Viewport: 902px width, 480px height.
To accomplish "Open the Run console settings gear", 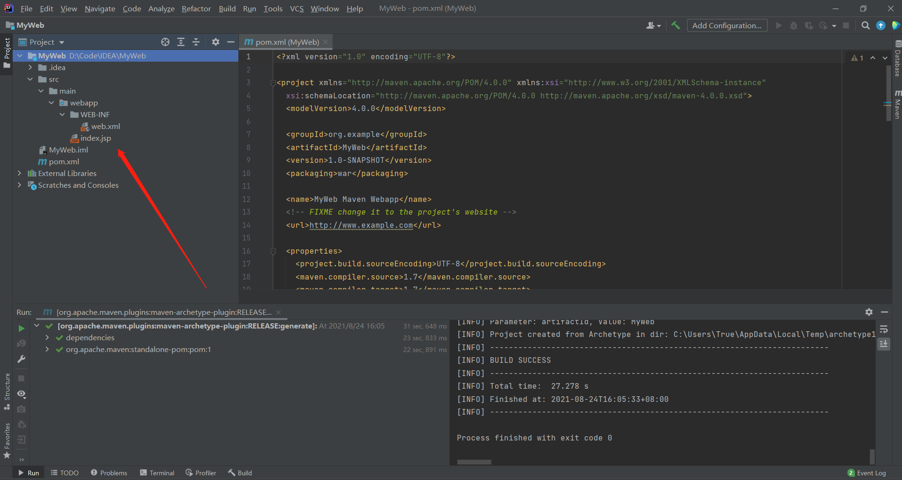I will click(x=868, y=312).
